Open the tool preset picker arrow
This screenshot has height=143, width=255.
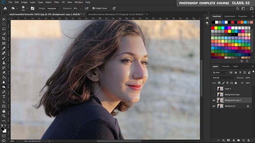point(17,8)
